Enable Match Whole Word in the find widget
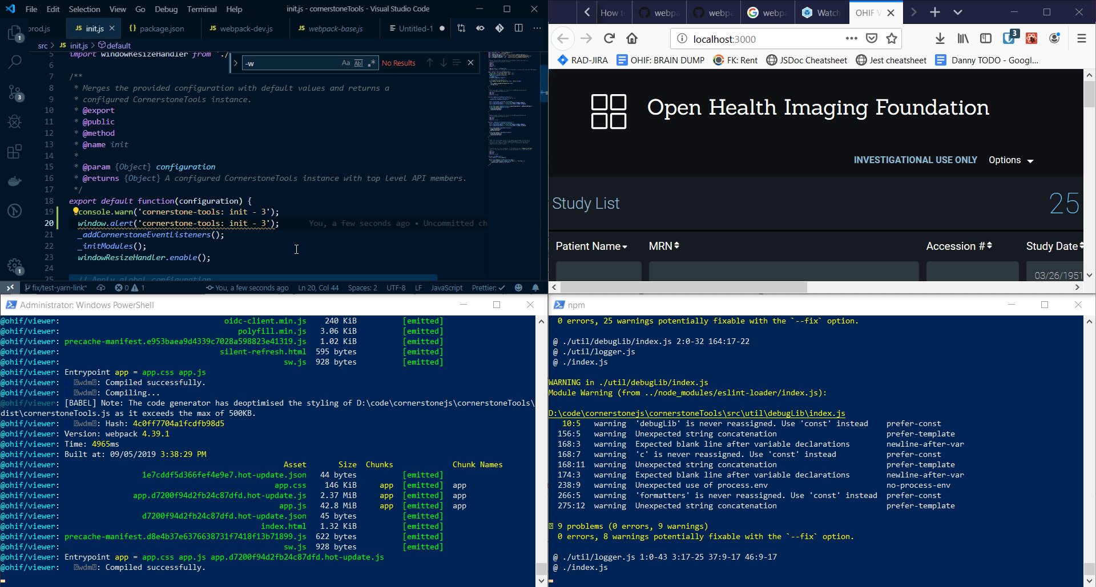1096x587 pixels. click(359, 63)
